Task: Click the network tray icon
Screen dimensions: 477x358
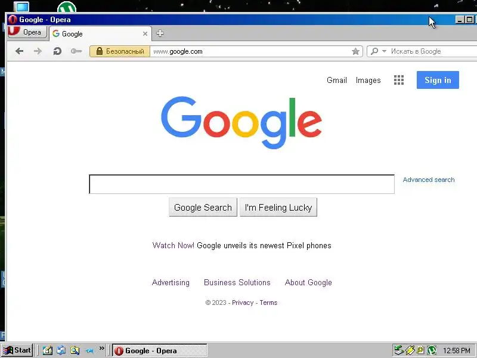Action: pos(399,350)
